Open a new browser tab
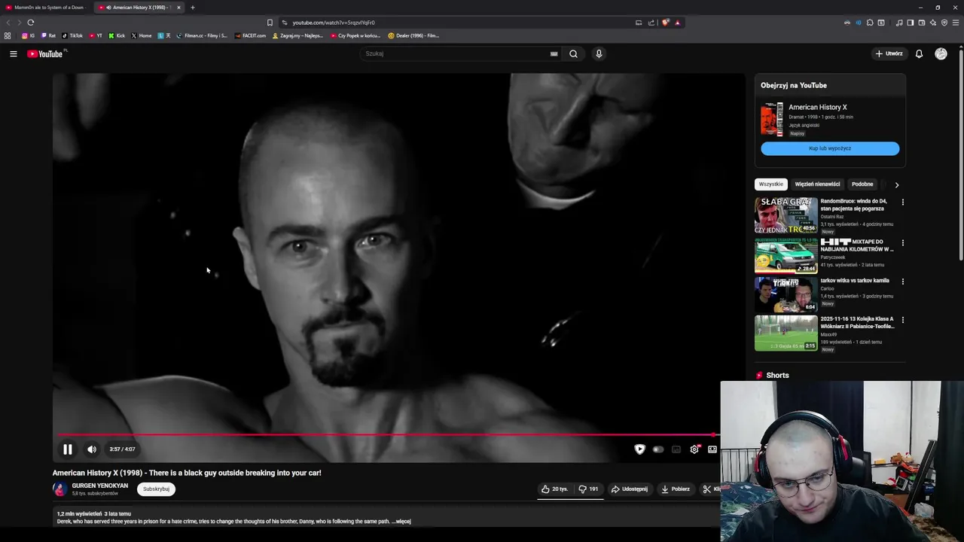This screenshot has height=542, width=964. pos(193,8)
